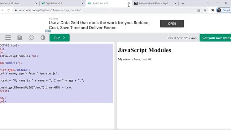
Task: Run the code with the green Run button
Action: [60, 38]
